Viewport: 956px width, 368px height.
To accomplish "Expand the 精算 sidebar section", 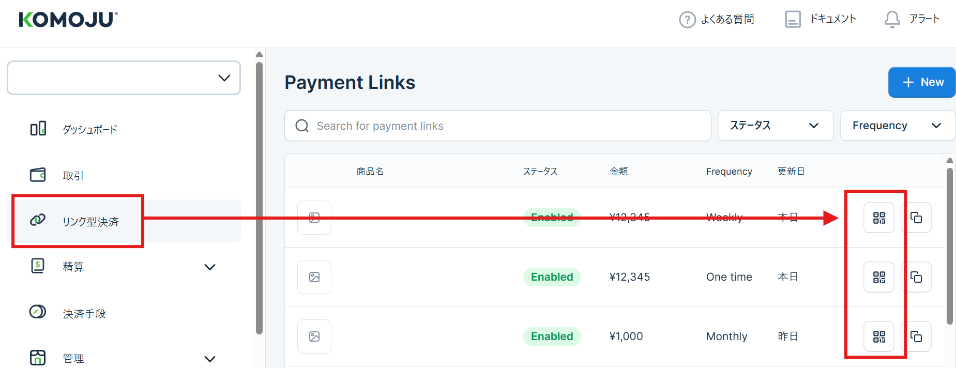I will point(209,267).
